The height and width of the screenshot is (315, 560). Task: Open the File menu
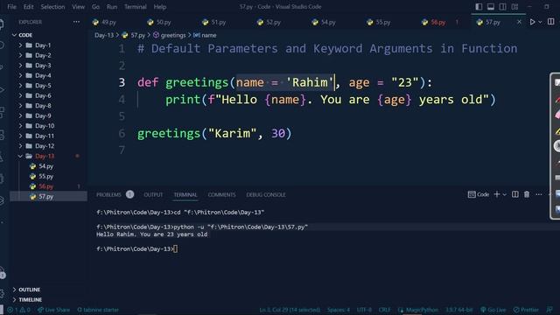click(11, 7)
